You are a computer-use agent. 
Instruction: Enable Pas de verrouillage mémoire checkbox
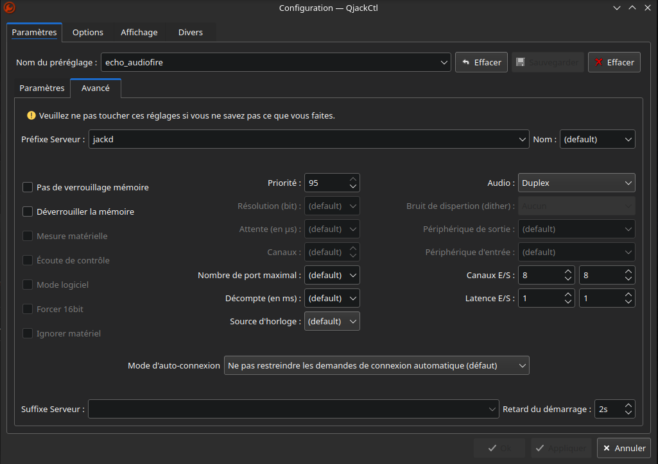point(28,187)
